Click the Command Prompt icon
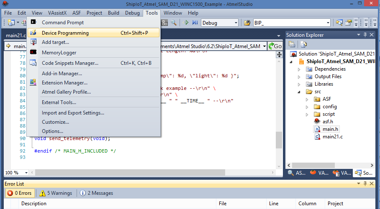 33,22
